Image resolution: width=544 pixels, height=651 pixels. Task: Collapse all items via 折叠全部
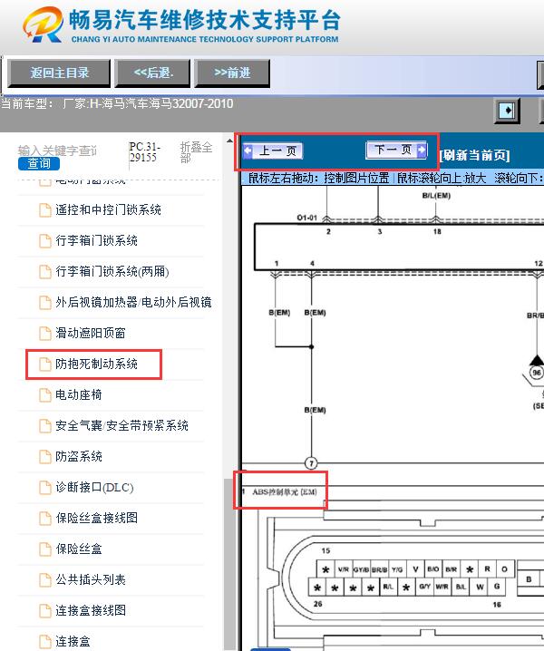(196, 152)
